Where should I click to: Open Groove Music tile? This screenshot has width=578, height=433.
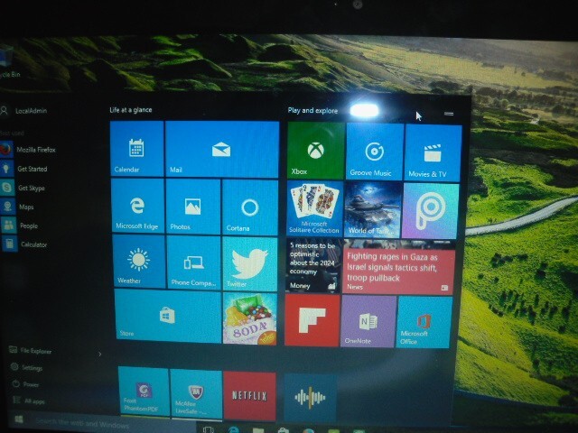pos(374,152)
